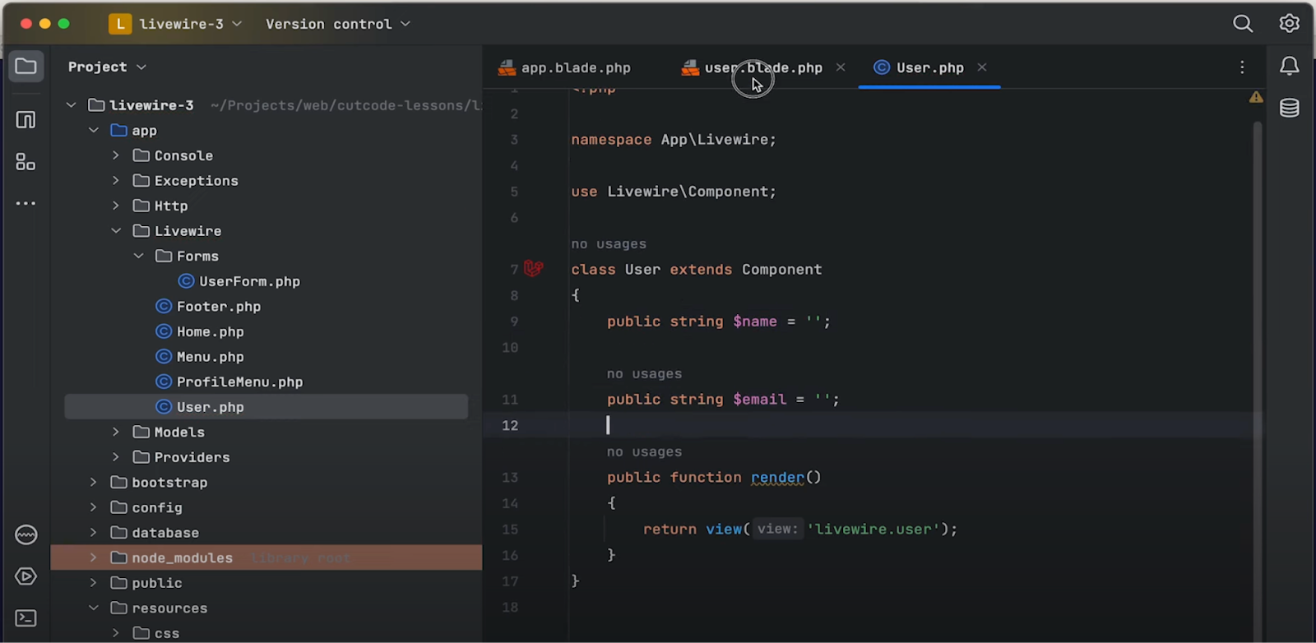Expand the public folder

94,583
